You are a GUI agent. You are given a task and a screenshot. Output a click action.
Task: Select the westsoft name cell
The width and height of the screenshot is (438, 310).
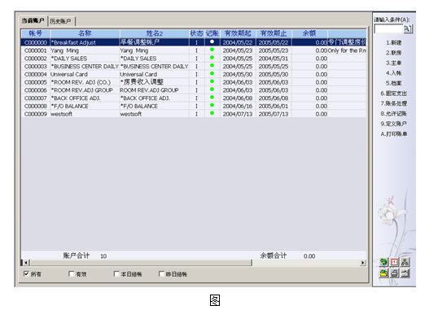[x=85, y=114]
